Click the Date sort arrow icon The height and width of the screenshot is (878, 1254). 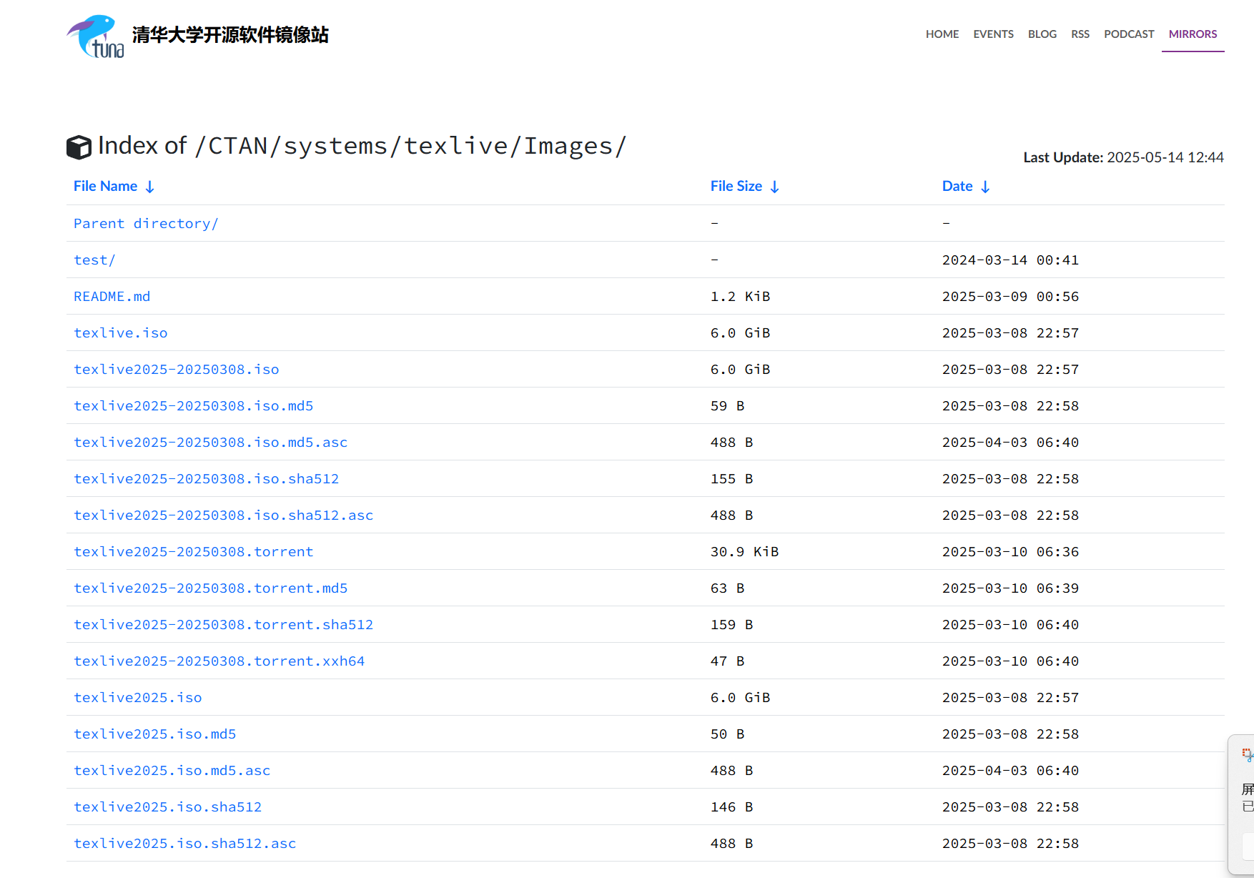click(985, 187)
